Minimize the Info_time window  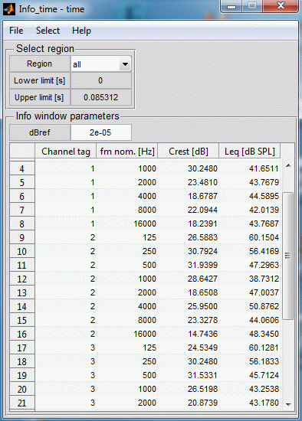click(x=231, y=6)
